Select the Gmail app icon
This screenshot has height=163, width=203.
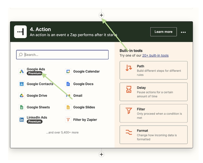coord(68,96)
